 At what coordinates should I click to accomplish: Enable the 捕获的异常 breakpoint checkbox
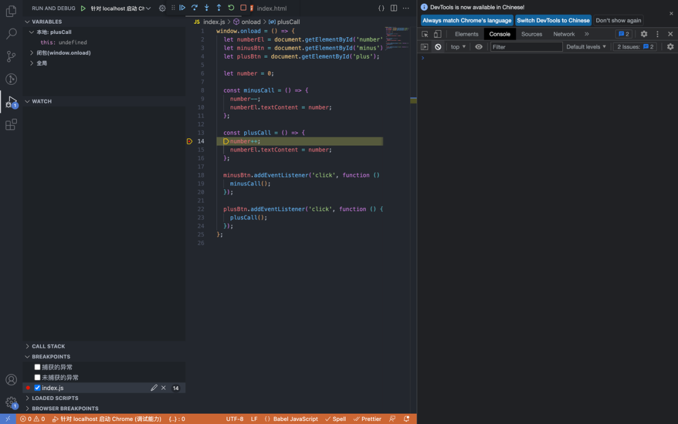[37, 367]
